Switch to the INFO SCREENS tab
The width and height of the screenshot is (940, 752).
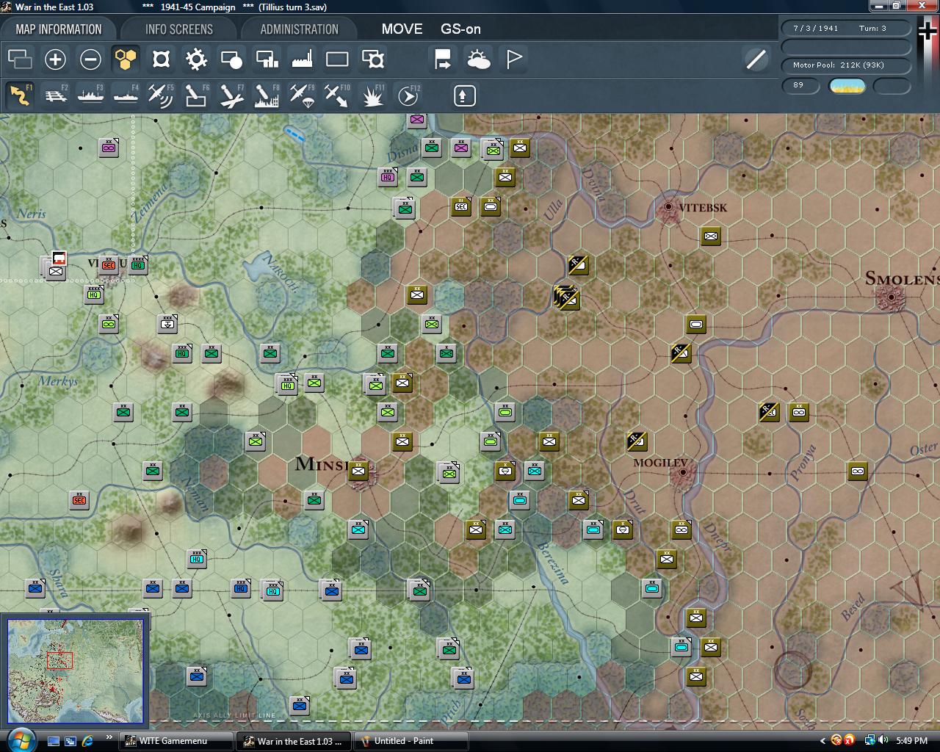178,29
